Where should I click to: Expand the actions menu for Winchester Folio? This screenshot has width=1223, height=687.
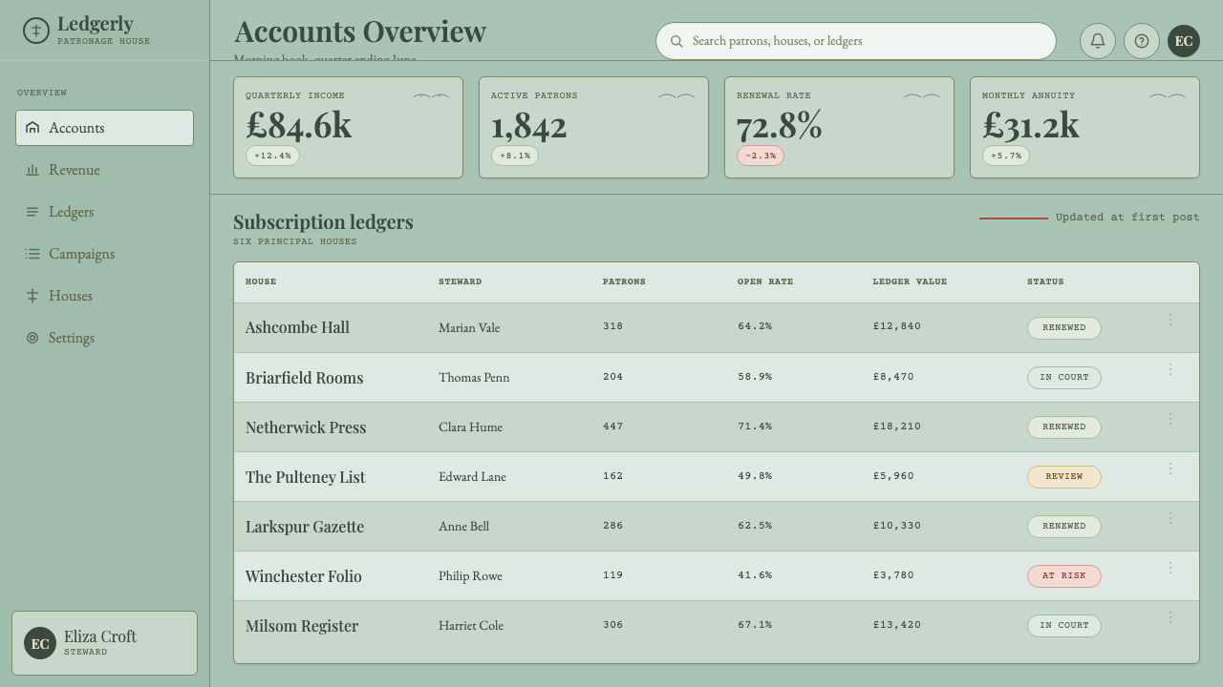[1170, 568]
